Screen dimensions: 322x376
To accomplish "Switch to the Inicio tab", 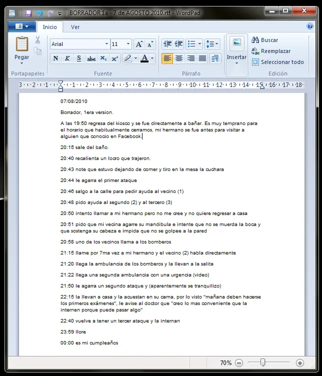I will tap(49, 27).
